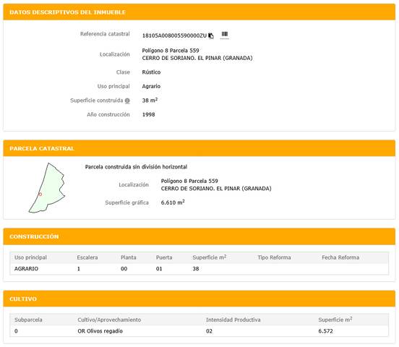This screenshot has height=347, width=399.
Task: Click the info icon beside Superficie construida
Action: point(127,100)
